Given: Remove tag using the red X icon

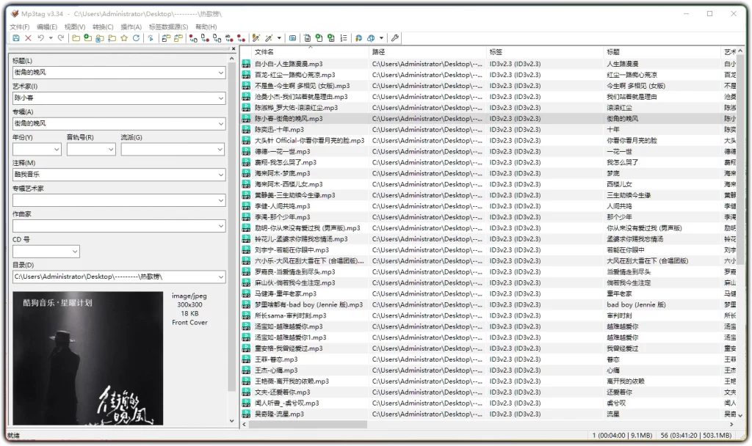Looking at the screenshot, I should coord(28,37).
